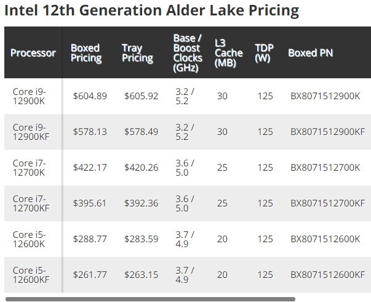371x302 pixels.
Task: Click the Processor column header
Action: point(33,53)
